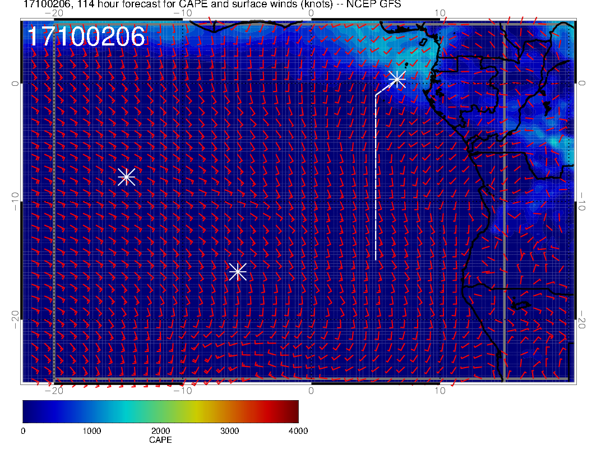Click the CAPE label under the colorbar
The height and width of the screenshot is (458, 592).
point(160,441)
